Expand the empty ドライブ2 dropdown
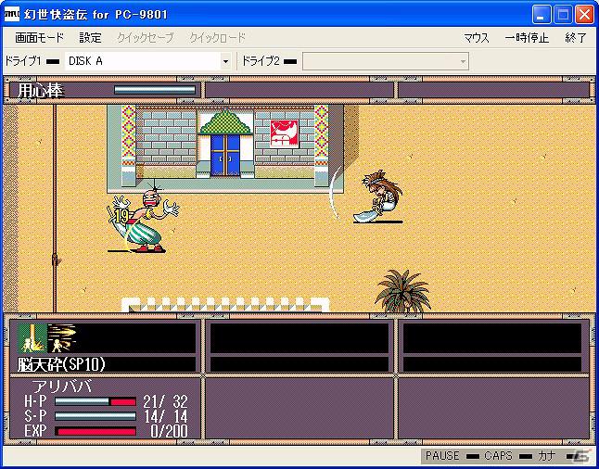Screen dimensions: 599x469 (464, 61)
